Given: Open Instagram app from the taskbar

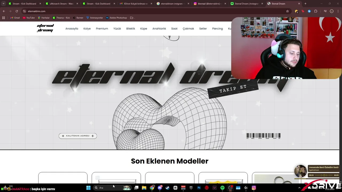Looking at the screenshot, I should tap(254, 188).
